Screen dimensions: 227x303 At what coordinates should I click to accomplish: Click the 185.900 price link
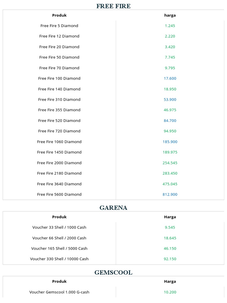tap(170, 142)
